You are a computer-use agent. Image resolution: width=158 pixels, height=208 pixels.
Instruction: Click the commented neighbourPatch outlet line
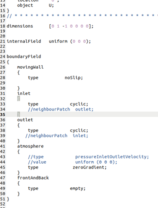click(x=61, y=109)
